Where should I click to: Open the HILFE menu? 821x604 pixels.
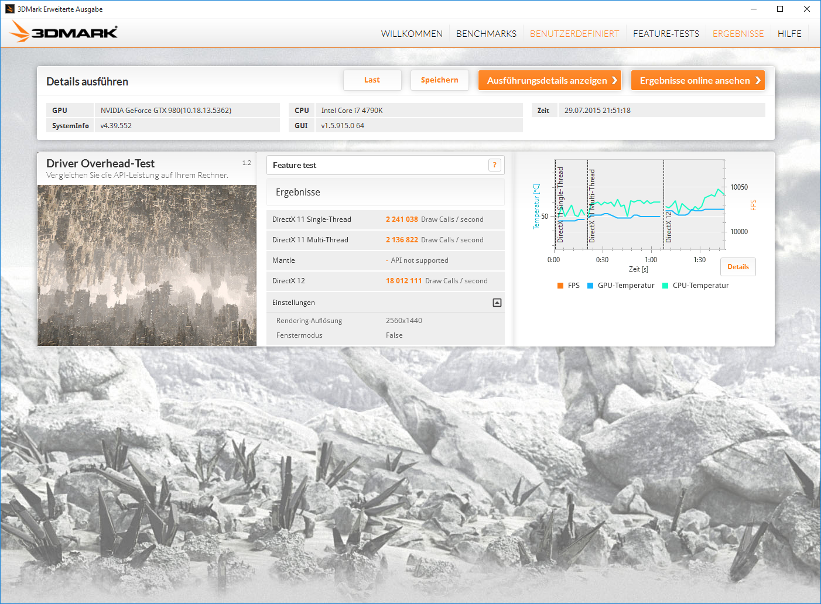pyautogui.click(x=789, y=34)
